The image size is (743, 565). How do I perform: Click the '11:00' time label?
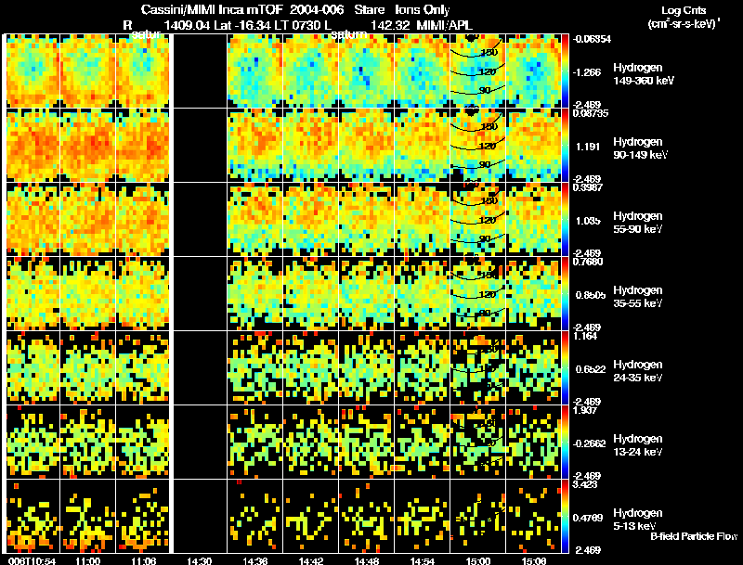pos(87,561)
